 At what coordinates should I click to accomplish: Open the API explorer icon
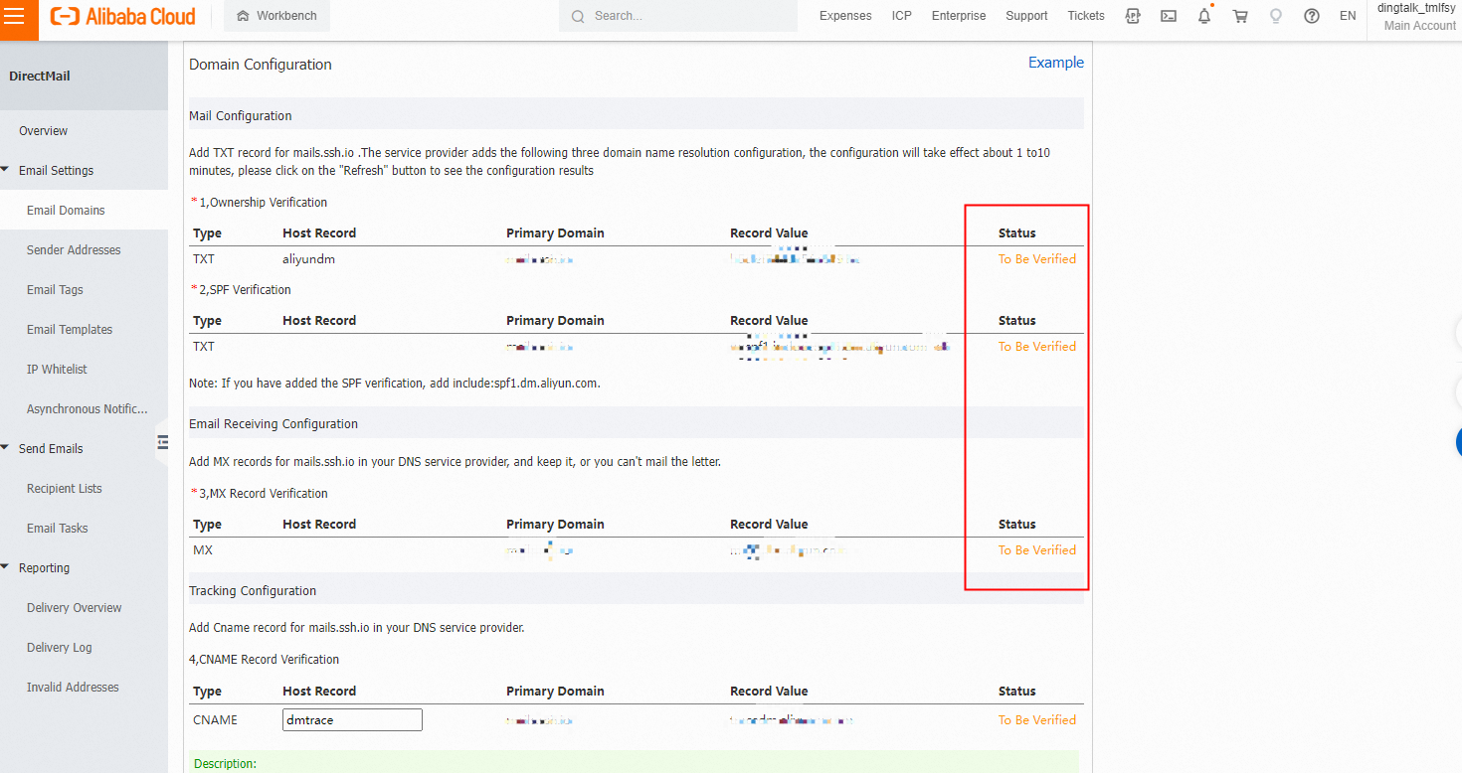tap(1133, 16)
